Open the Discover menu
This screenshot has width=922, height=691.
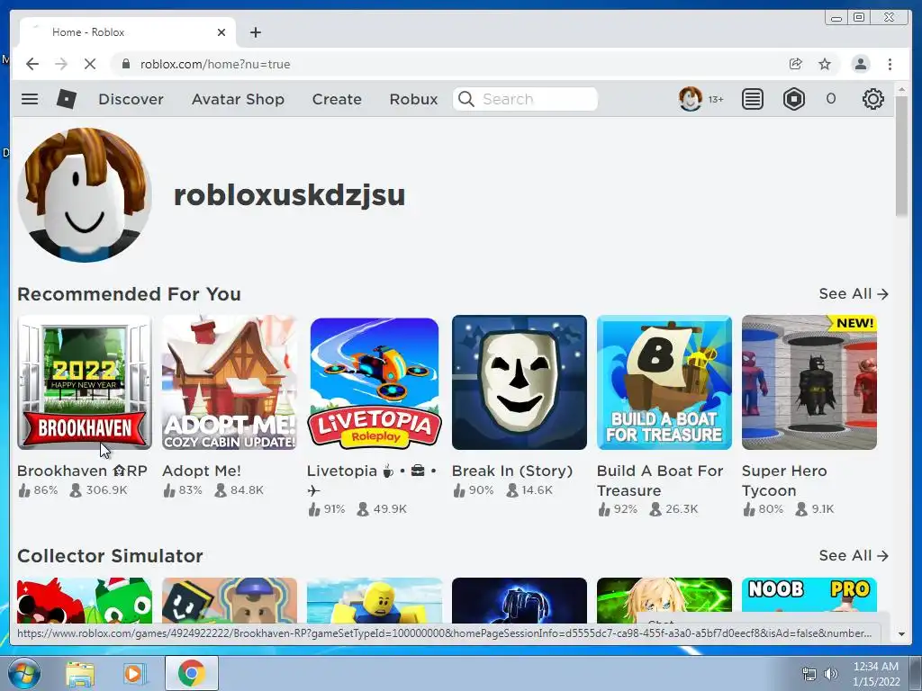pyautogui.click(x=131, y=99)
